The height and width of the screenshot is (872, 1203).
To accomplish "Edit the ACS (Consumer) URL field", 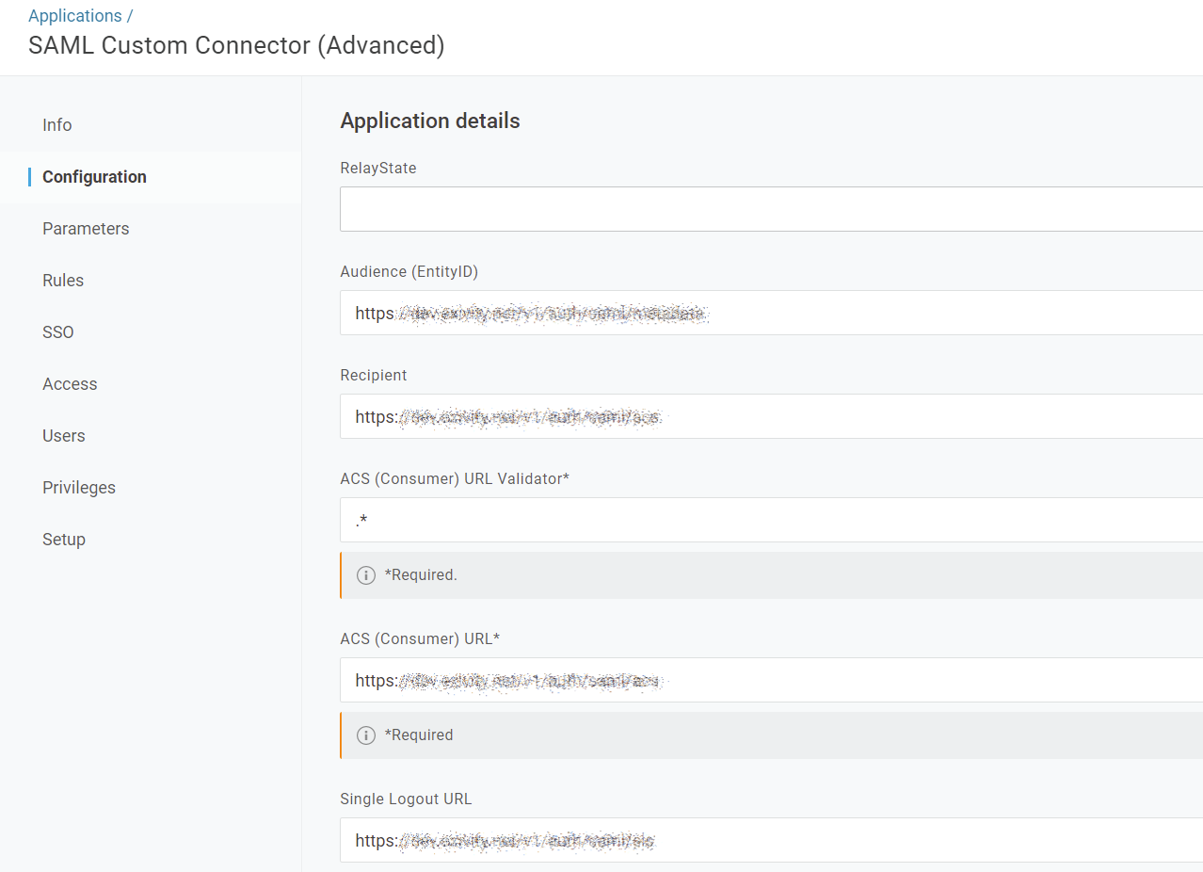I will [771, 680].
